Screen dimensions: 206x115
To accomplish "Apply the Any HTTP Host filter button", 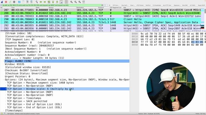I will tap(167, 5).
